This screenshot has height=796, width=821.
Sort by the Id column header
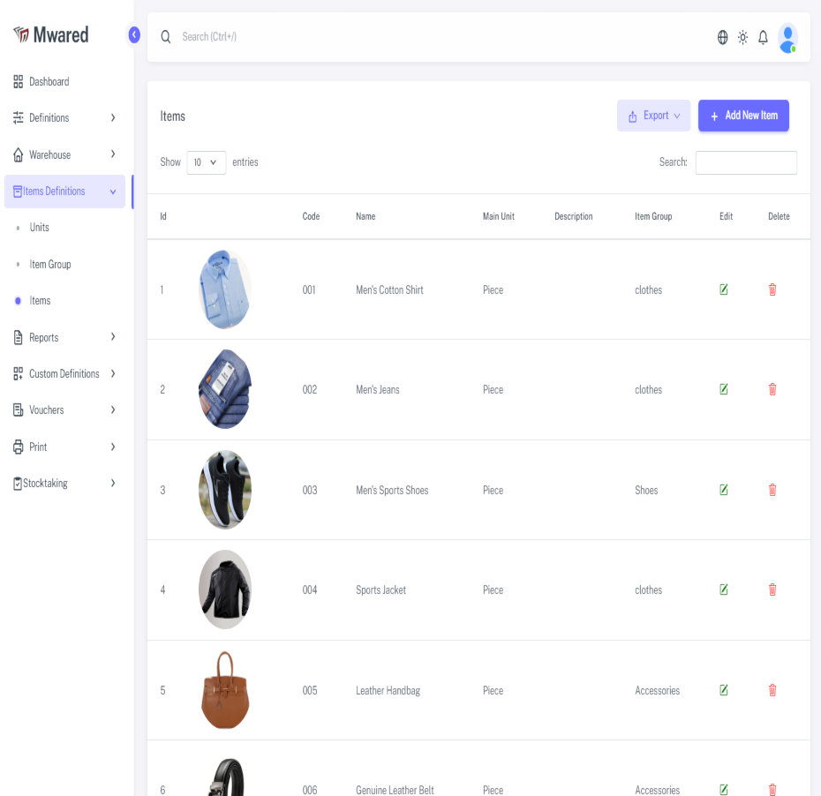coord(163,216)
